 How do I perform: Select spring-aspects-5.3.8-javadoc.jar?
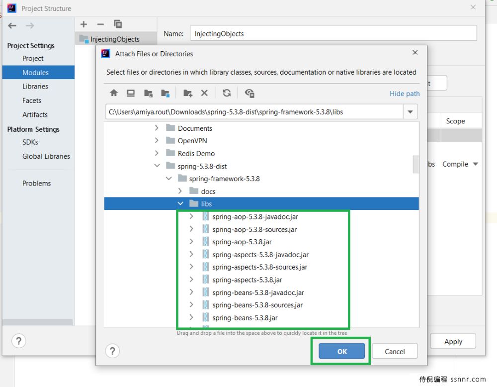click(x=260, y=254)
